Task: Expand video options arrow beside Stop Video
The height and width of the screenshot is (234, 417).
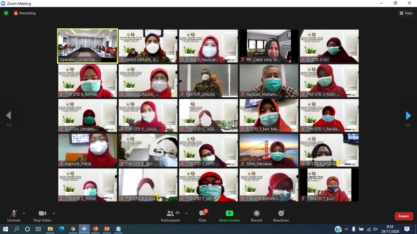Action: 54,213
